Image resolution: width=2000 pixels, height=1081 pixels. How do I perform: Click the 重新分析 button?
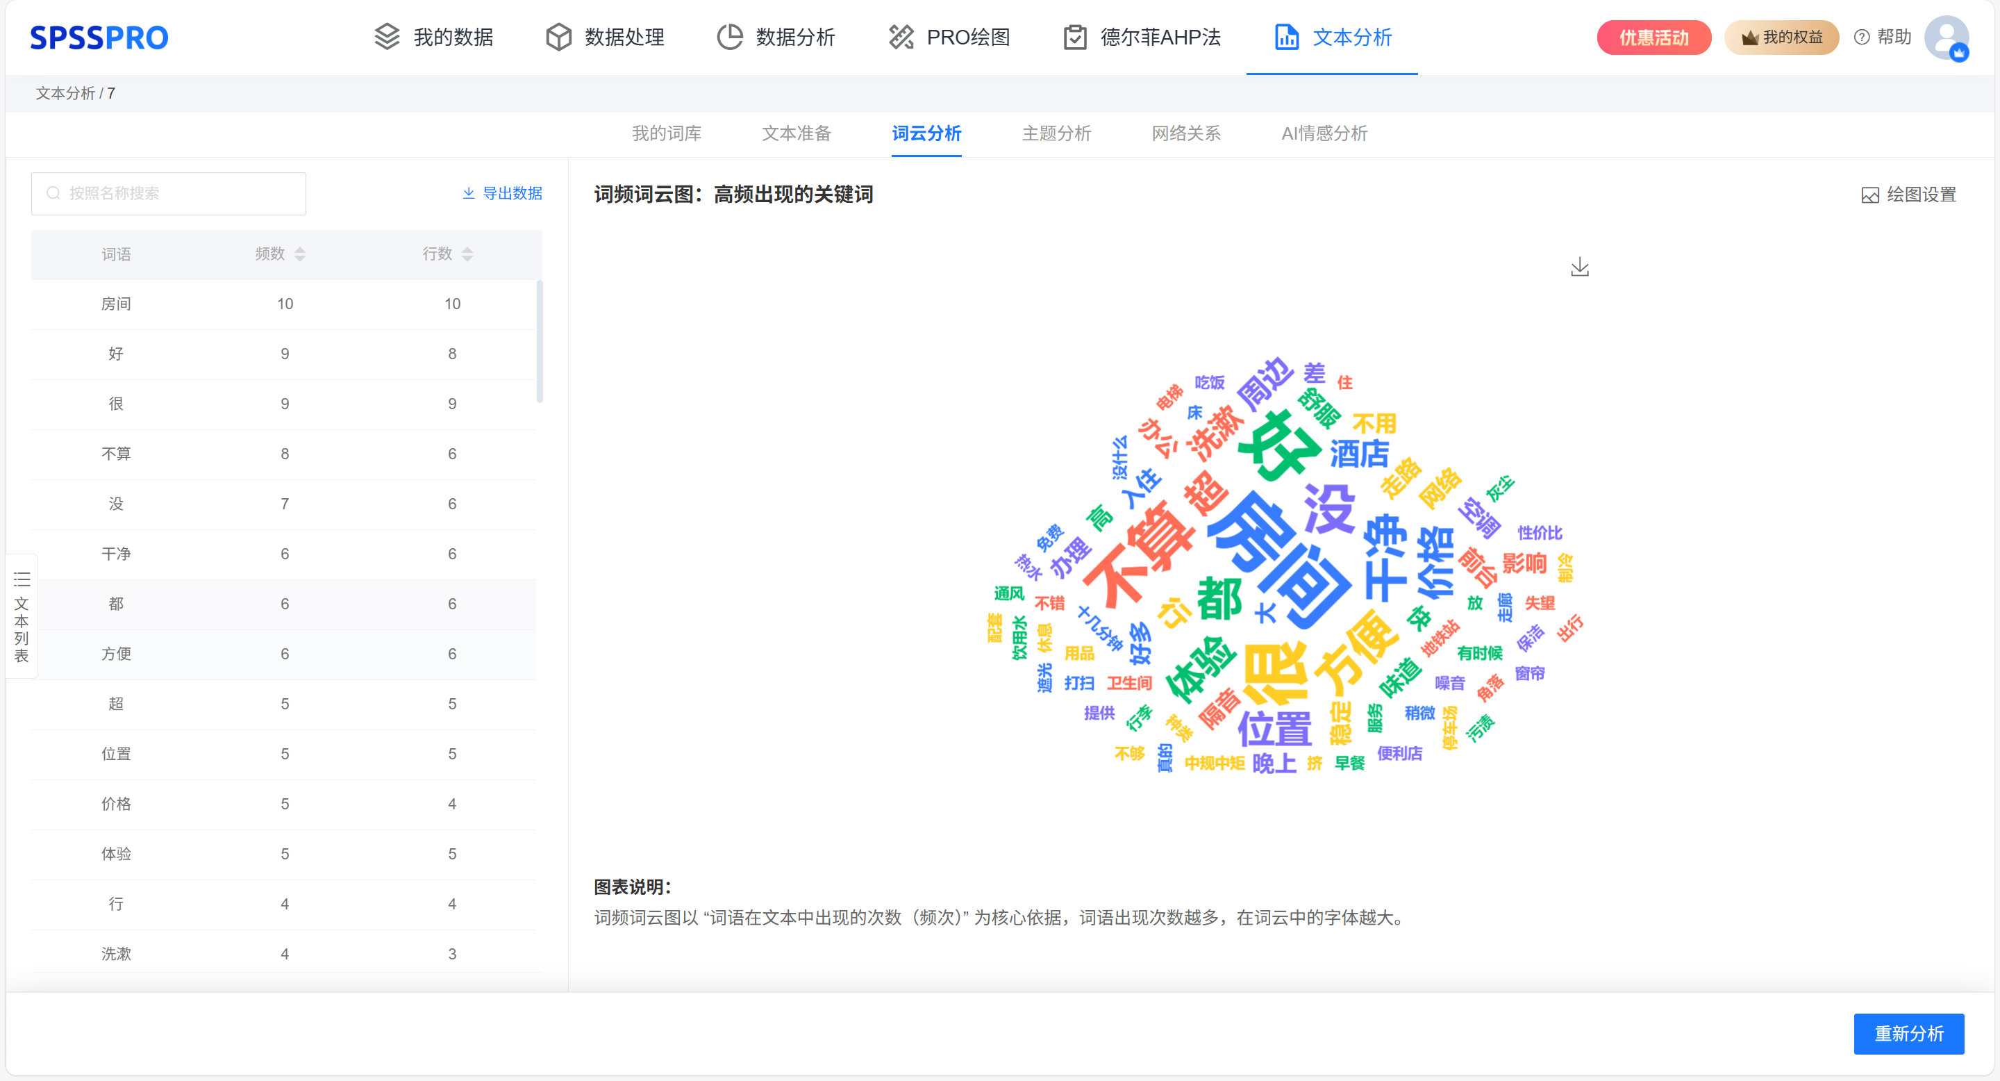1908,1033
